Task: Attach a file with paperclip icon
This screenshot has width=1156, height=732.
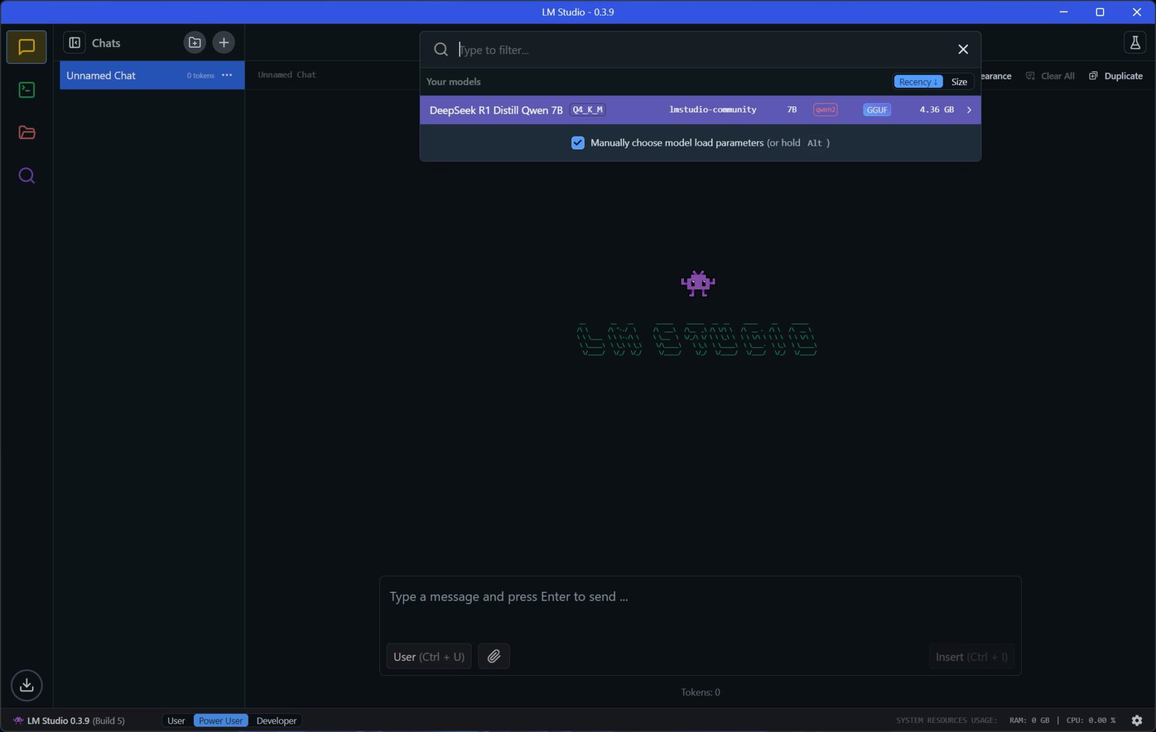Action: click(494, 656)
